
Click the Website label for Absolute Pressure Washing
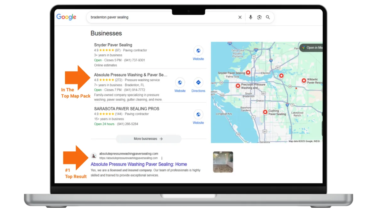point(180,91)
